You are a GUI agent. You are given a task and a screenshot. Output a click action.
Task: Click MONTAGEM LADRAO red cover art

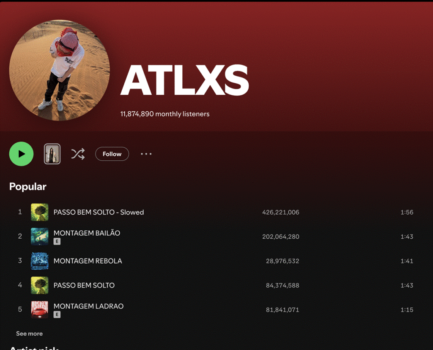[39, 310]
